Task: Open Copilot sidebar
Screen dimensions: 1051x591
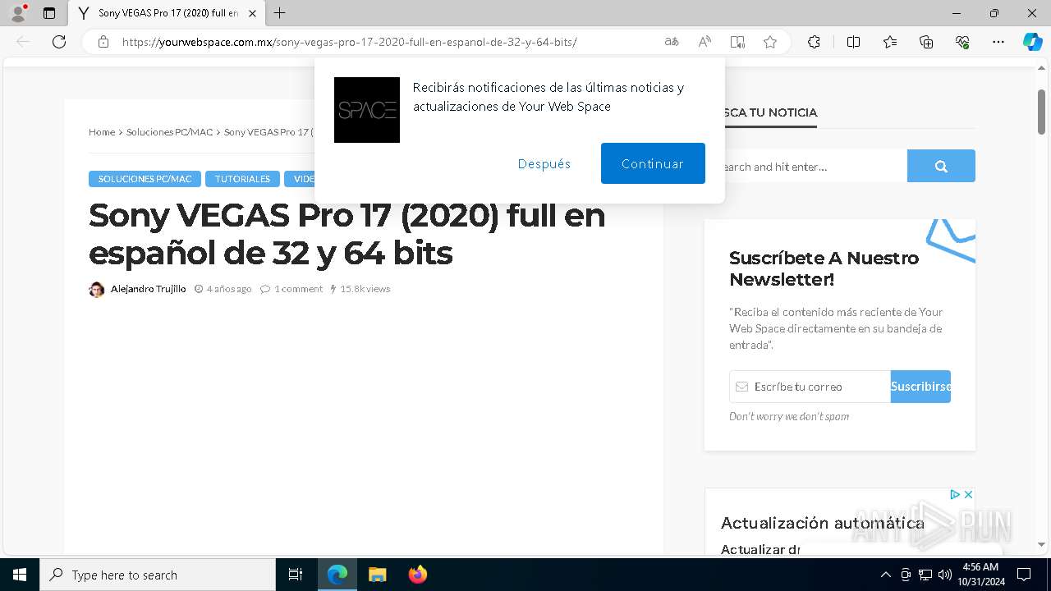Action: [x=1032, y=42]
